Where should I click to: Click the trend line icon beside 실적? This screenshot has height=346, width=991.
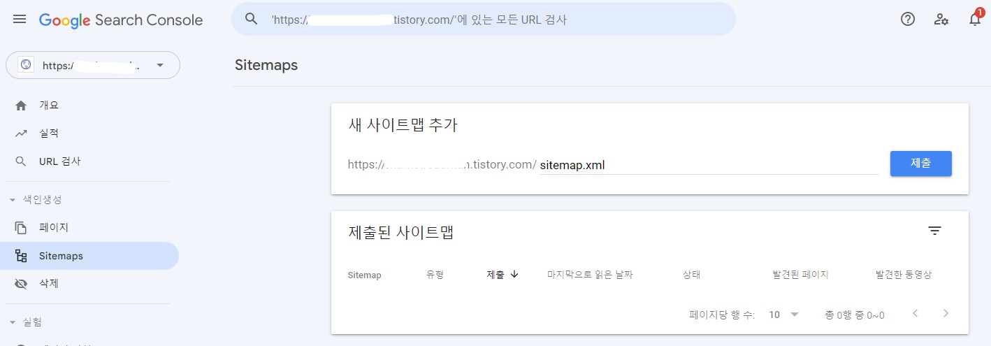pyautogui.click(x=21, y=134)
